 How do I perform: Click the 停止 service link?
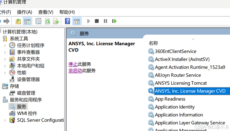[x=73, y=64]
